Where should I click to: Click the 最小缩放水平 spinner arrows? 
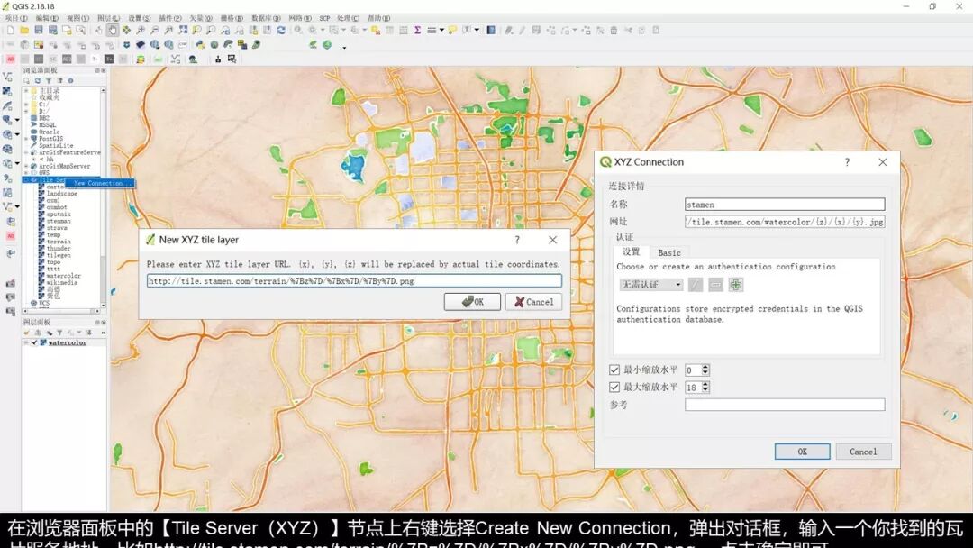point(705,370)
